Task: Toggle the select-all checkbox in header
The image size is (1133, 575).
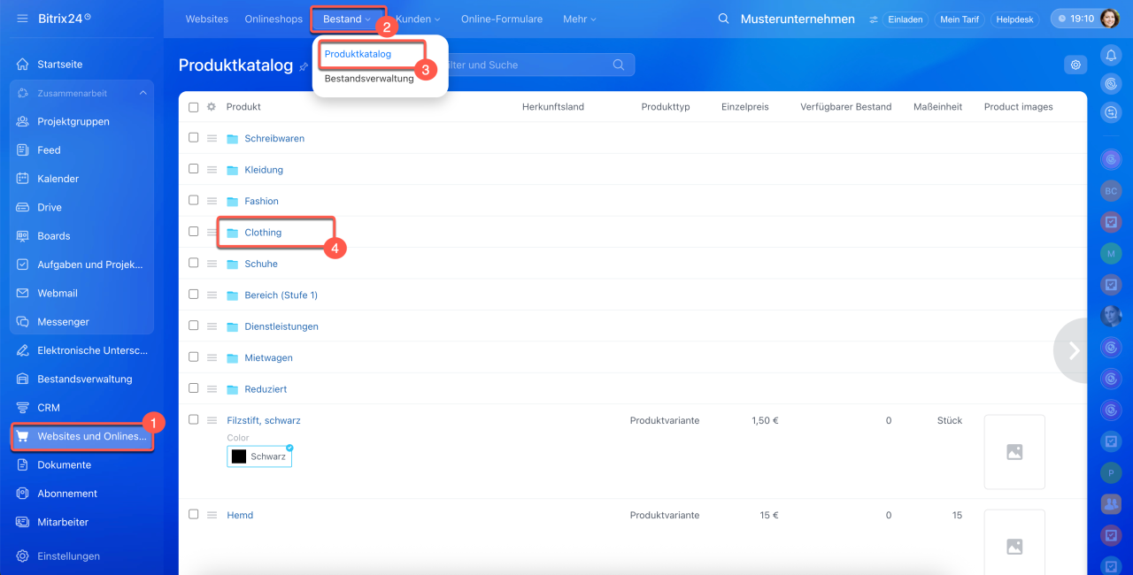Action: point(194,107)
